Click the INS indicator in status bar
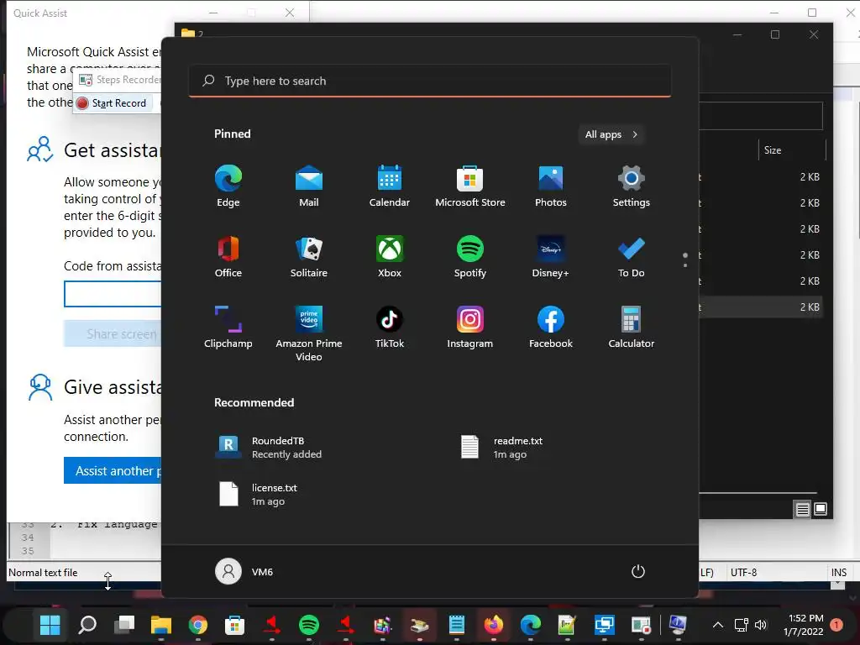 pos(839,573)
